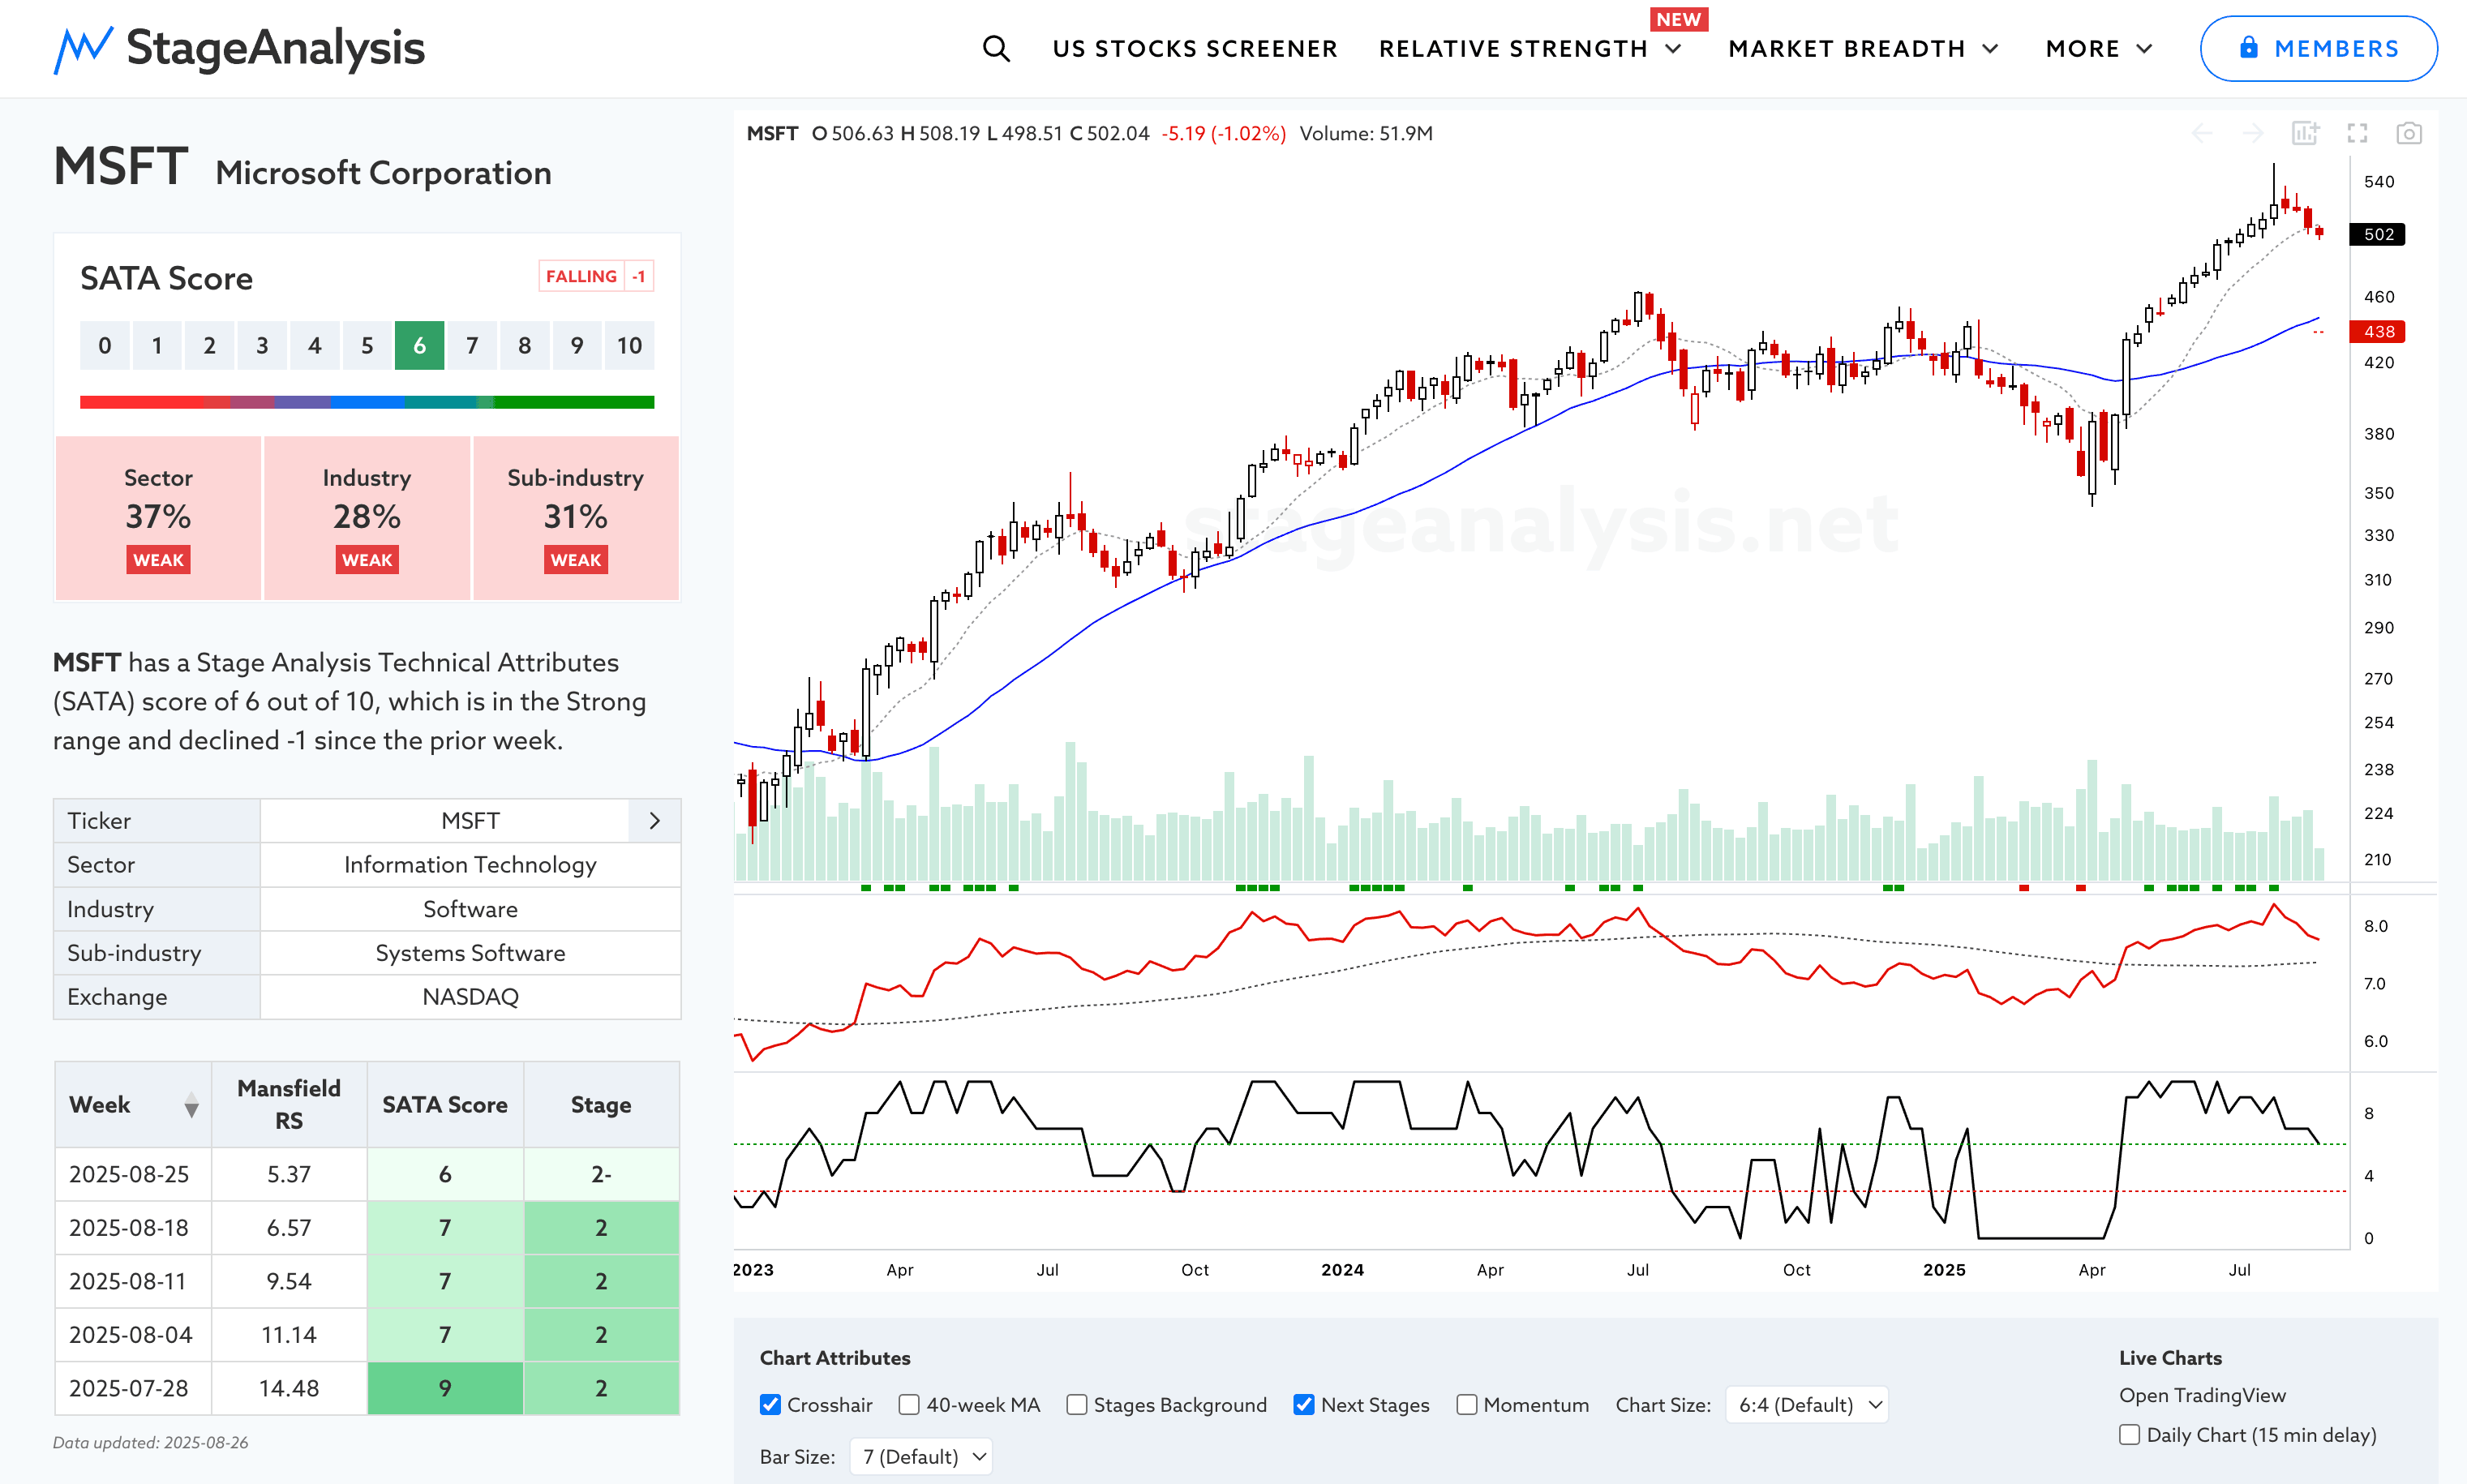This screenshot has height=1484, width=2467.
Task: Click Mansfield RS value 14.48
Action: 289,1388
